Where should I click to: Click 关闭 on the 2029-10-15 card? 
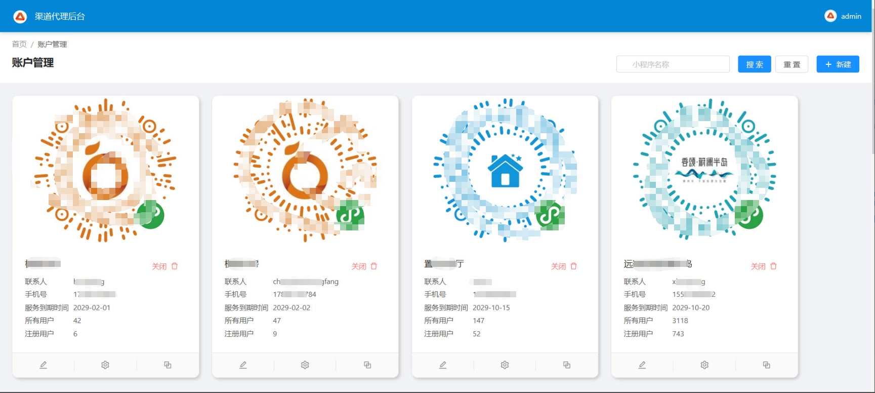(x=558, y=266)
